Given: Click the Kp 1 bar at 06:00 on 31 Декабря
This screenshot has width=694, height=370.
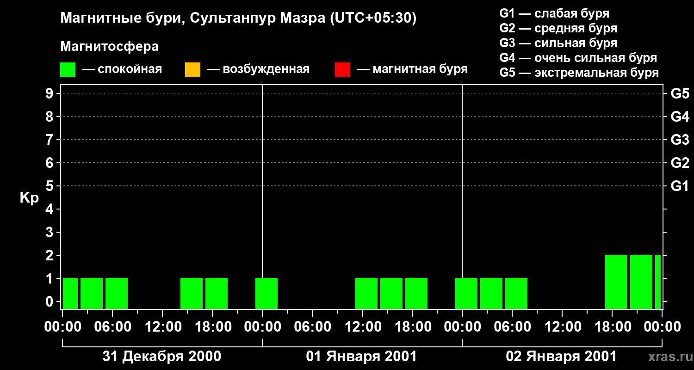Looking at the screenshot, I should pyautogui.click(x=117, y=293).
